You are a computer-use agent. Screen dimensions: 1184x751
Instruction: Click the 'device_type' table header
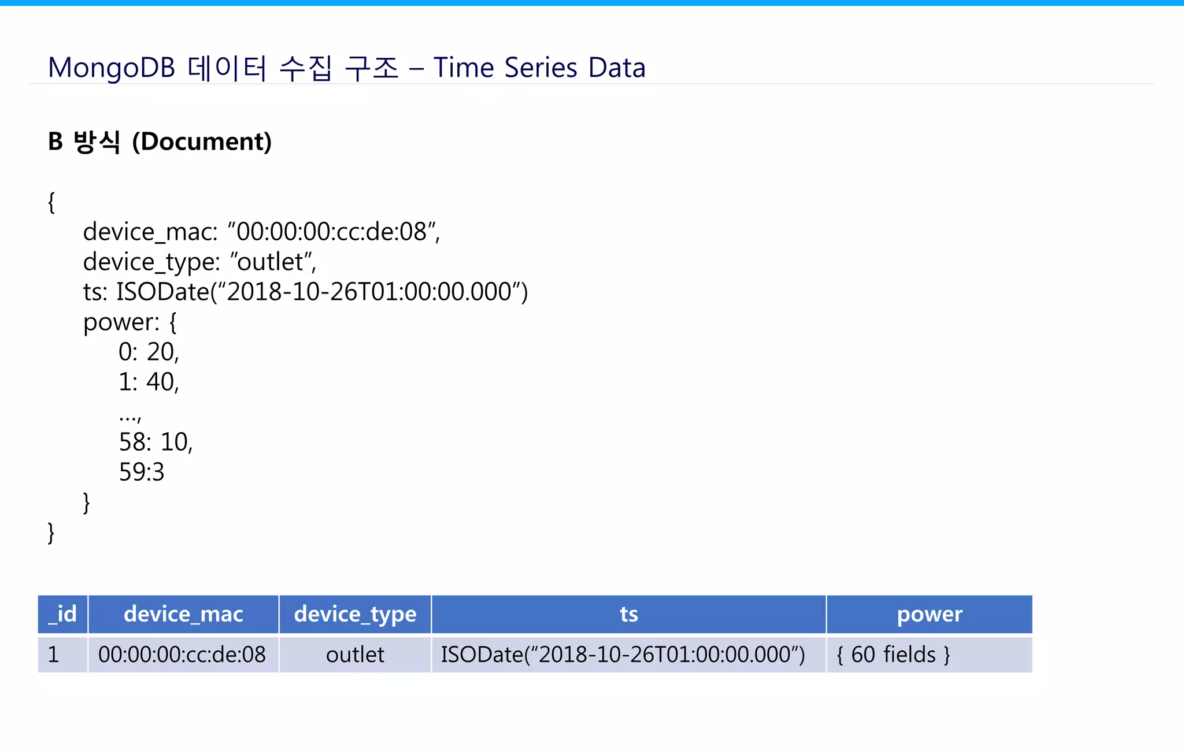[355, 614]
